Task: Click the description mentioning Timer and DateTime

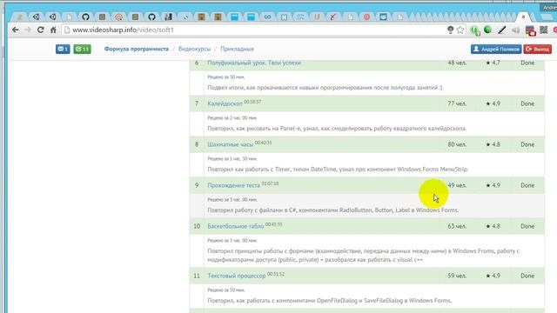Action: (338, 170)
